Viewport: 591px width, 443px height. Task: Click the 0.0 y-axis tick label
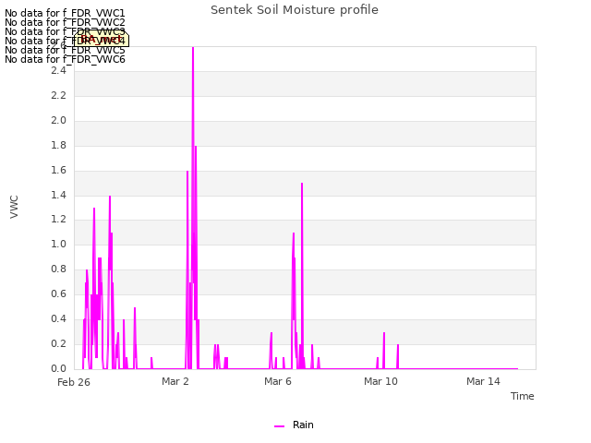(58, 368)
